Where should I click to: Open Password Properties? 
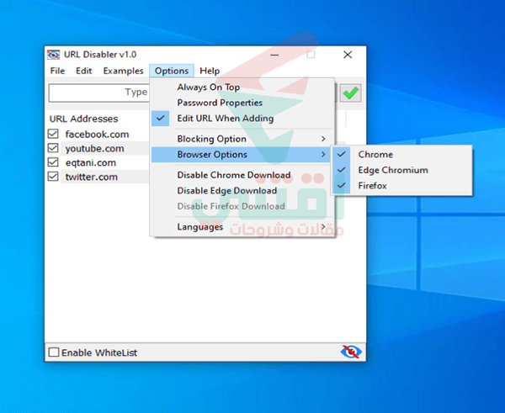pos(242,103)
